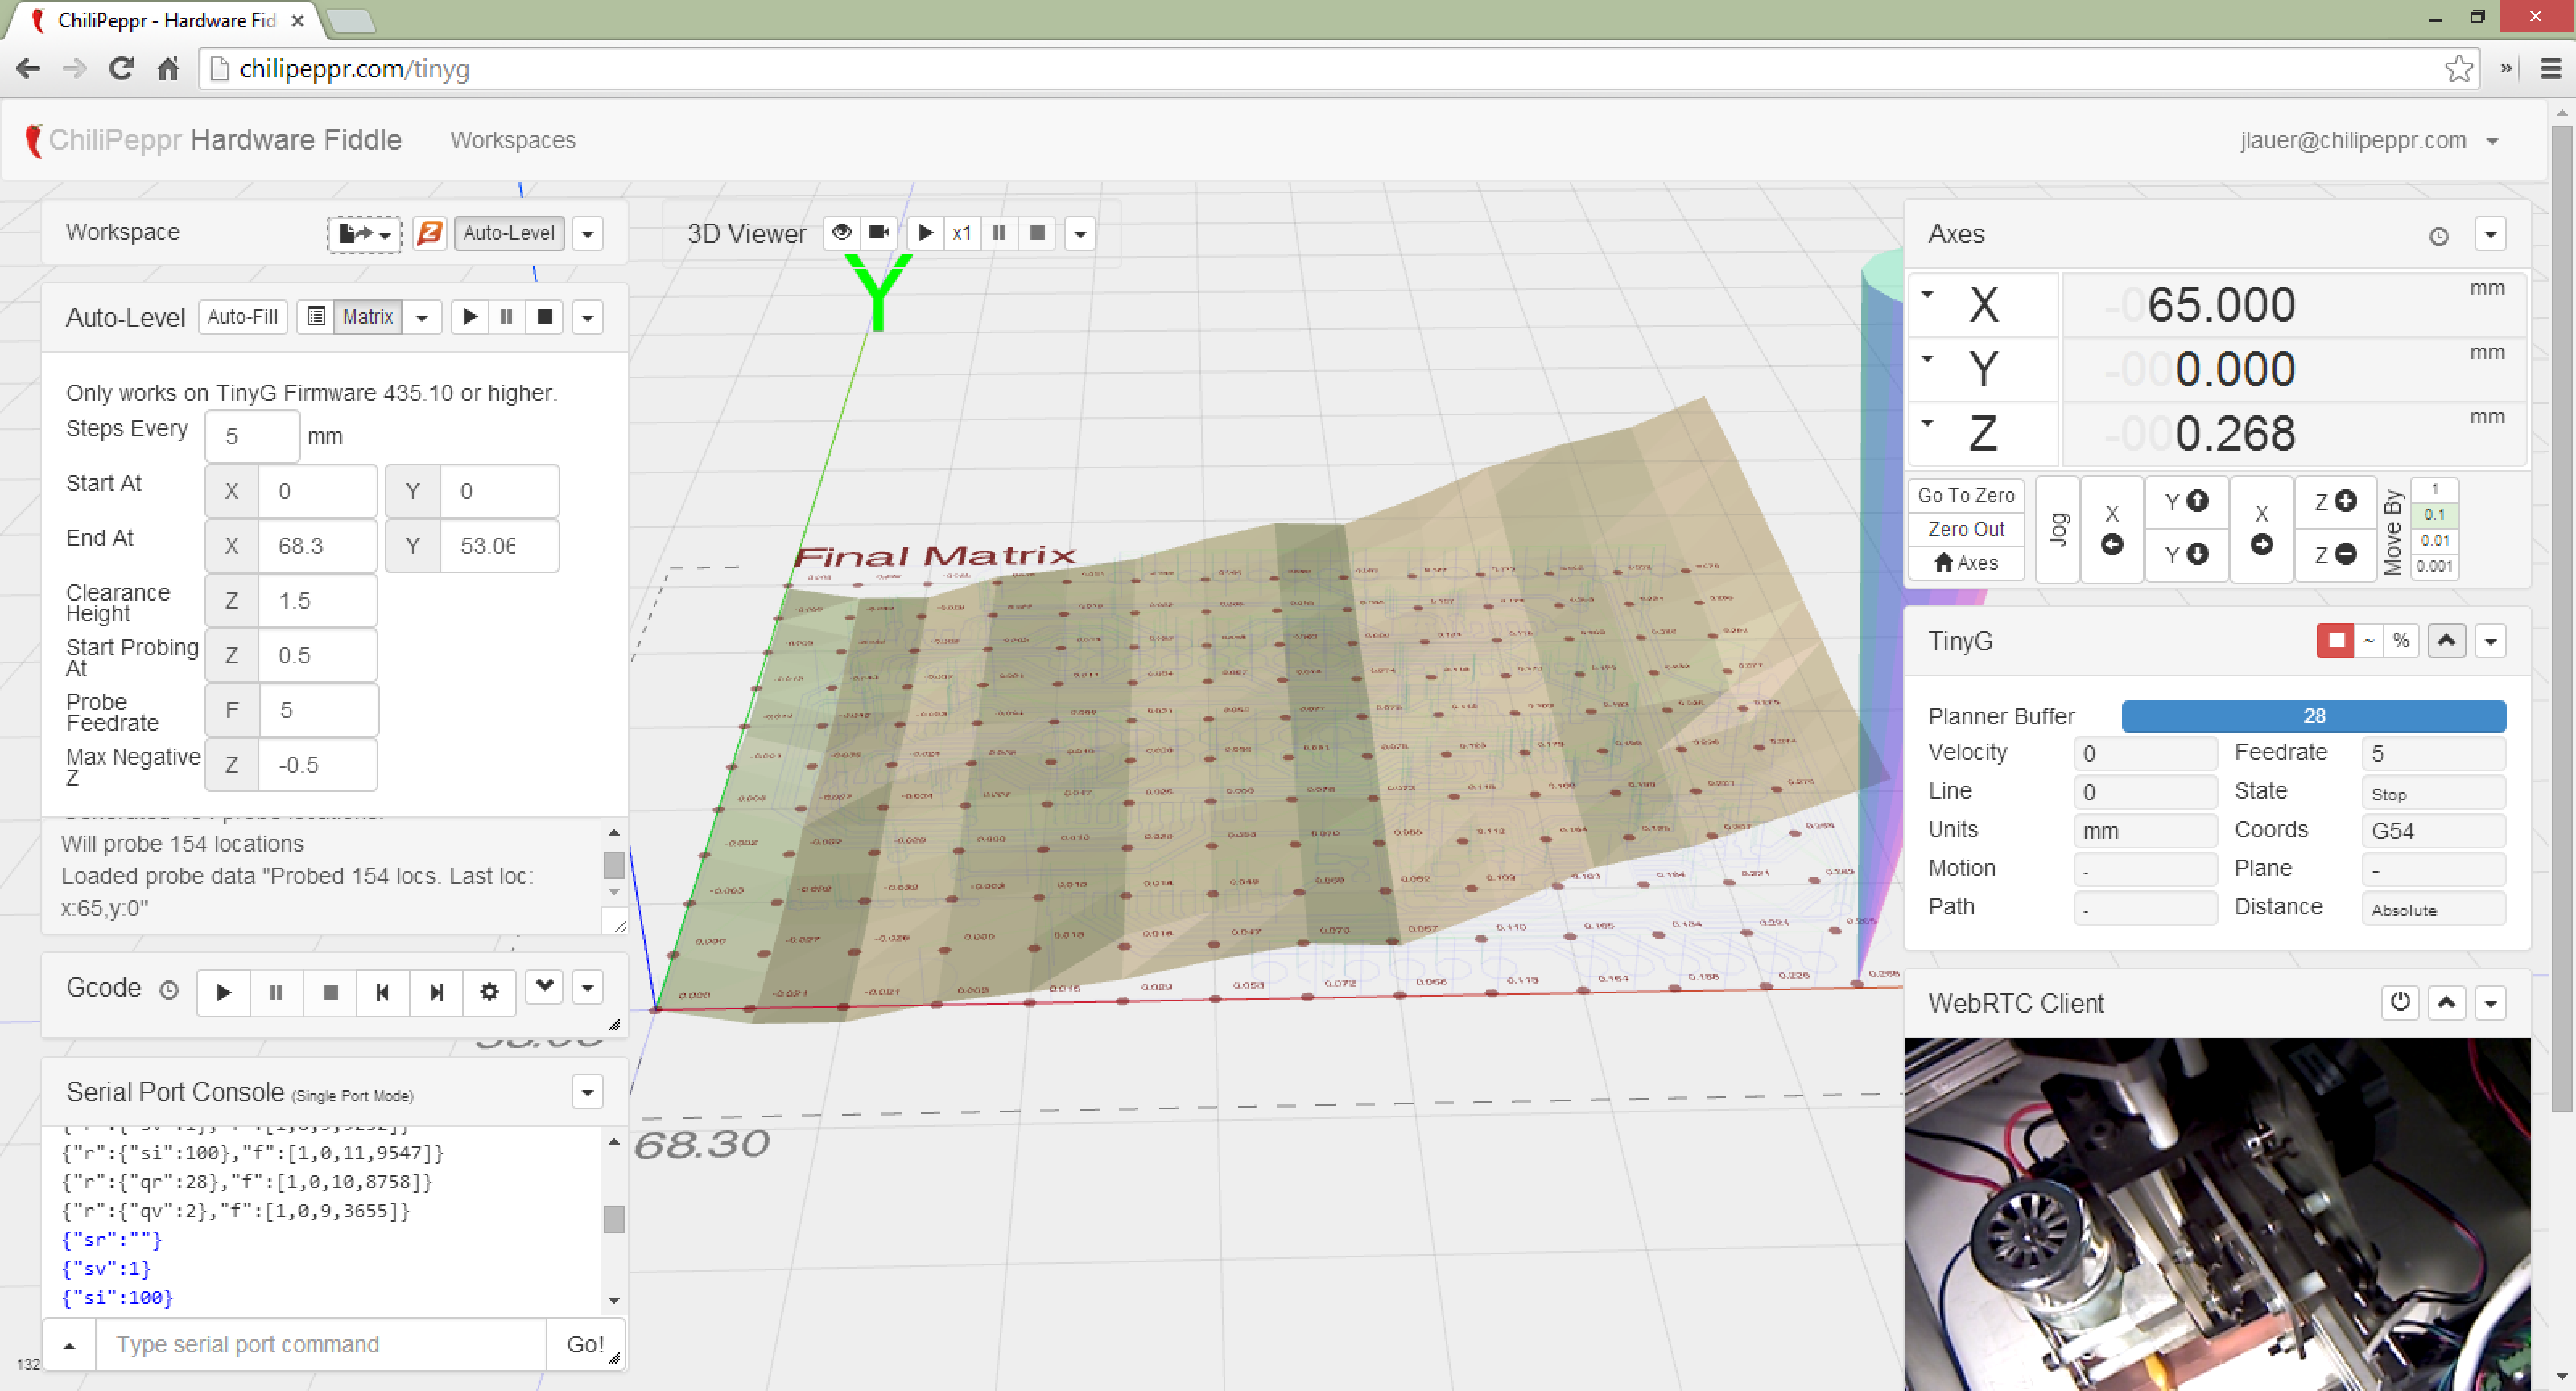
Task: Toggle the WebRTC Client power button
Action: click(2400, 1003)
